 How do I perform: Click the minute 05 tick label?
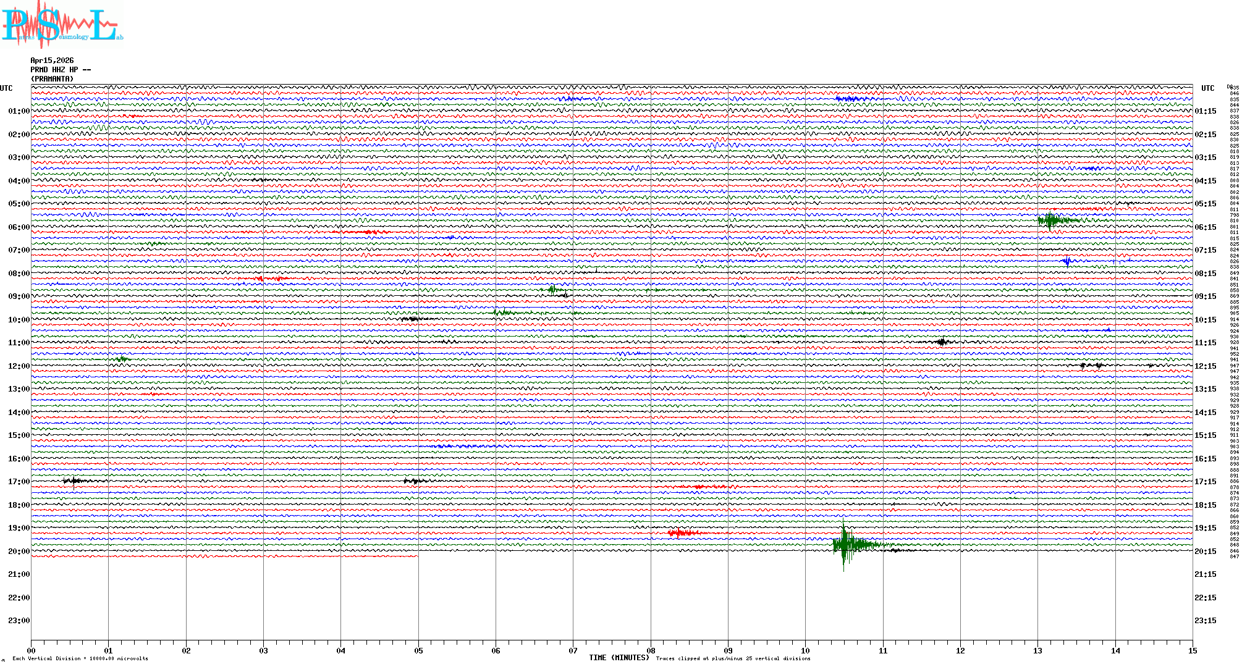click(418, 650)
